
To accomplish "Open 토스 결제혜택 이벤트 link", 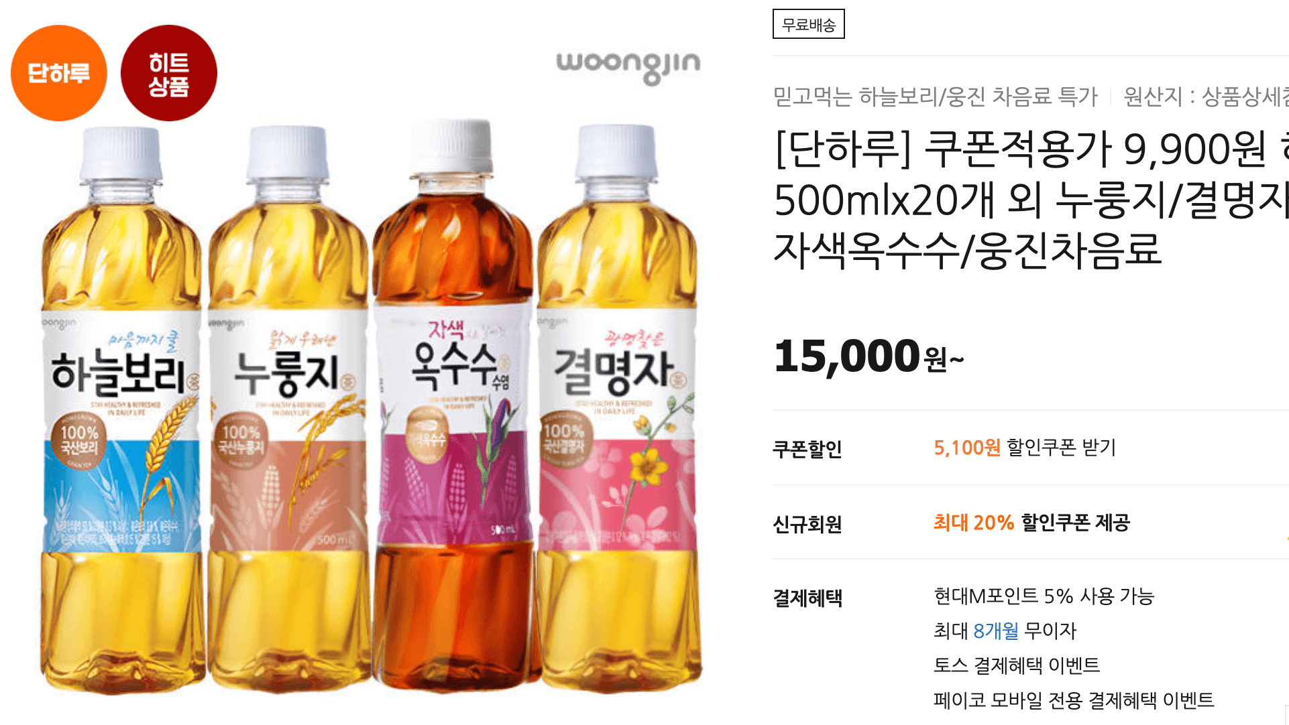I will click(x=1017, y=665).
